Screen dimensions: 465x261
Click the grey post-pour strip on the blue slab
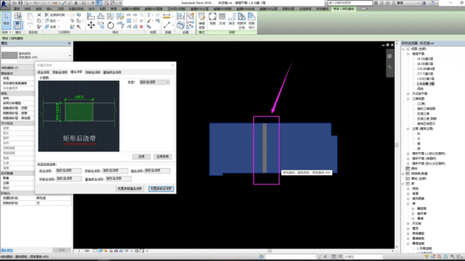pos(264,148)
